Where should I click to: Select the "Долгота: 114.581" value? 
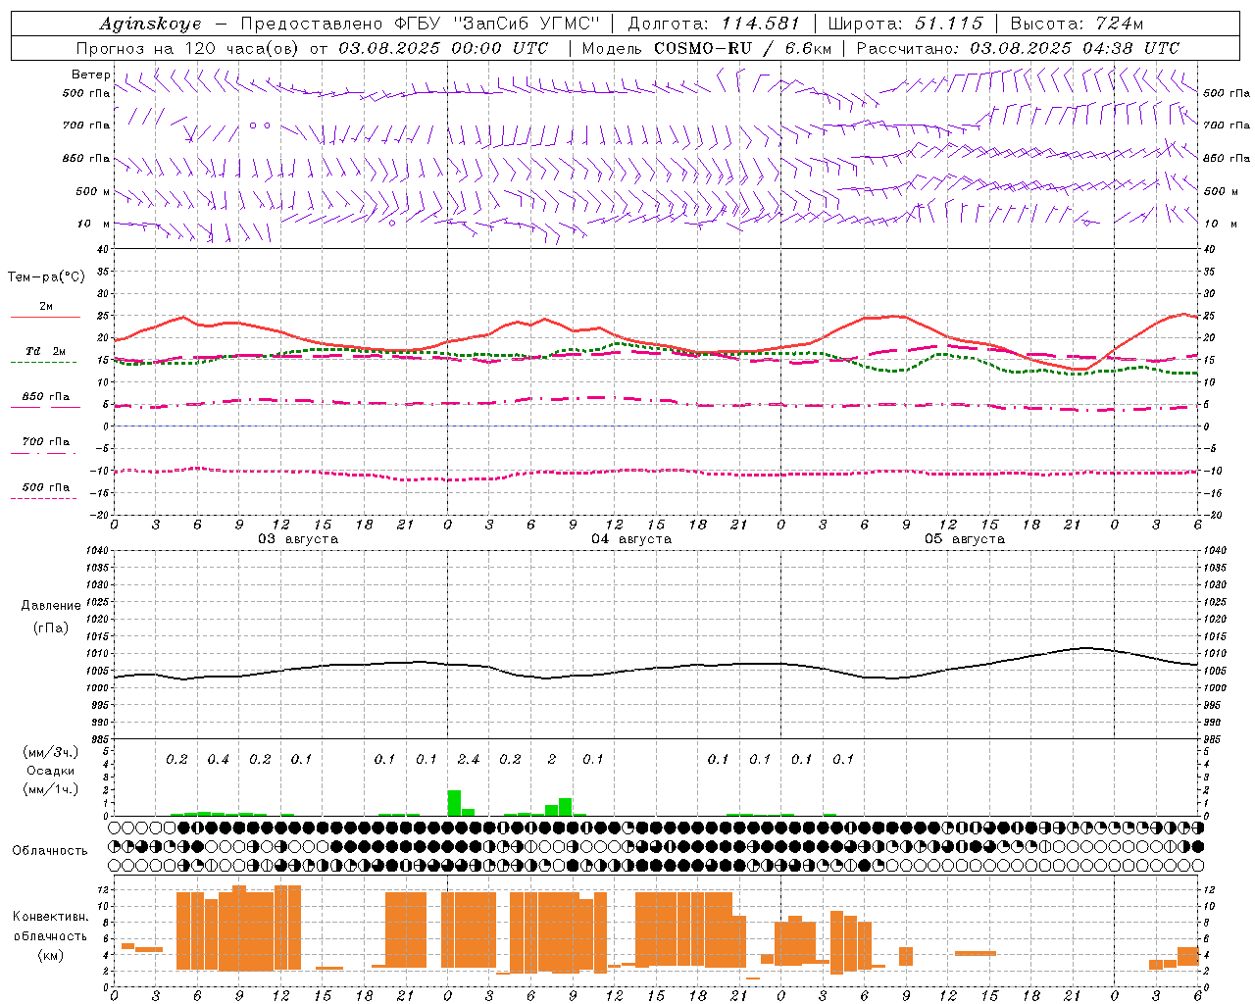click(714, 24)
